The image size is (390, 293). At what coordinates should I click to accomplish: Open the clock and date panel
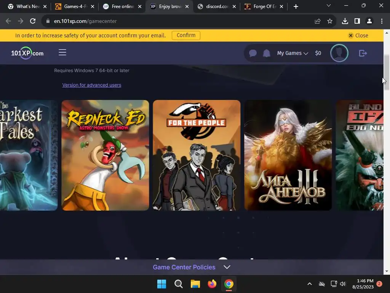(x=363, y=284)
